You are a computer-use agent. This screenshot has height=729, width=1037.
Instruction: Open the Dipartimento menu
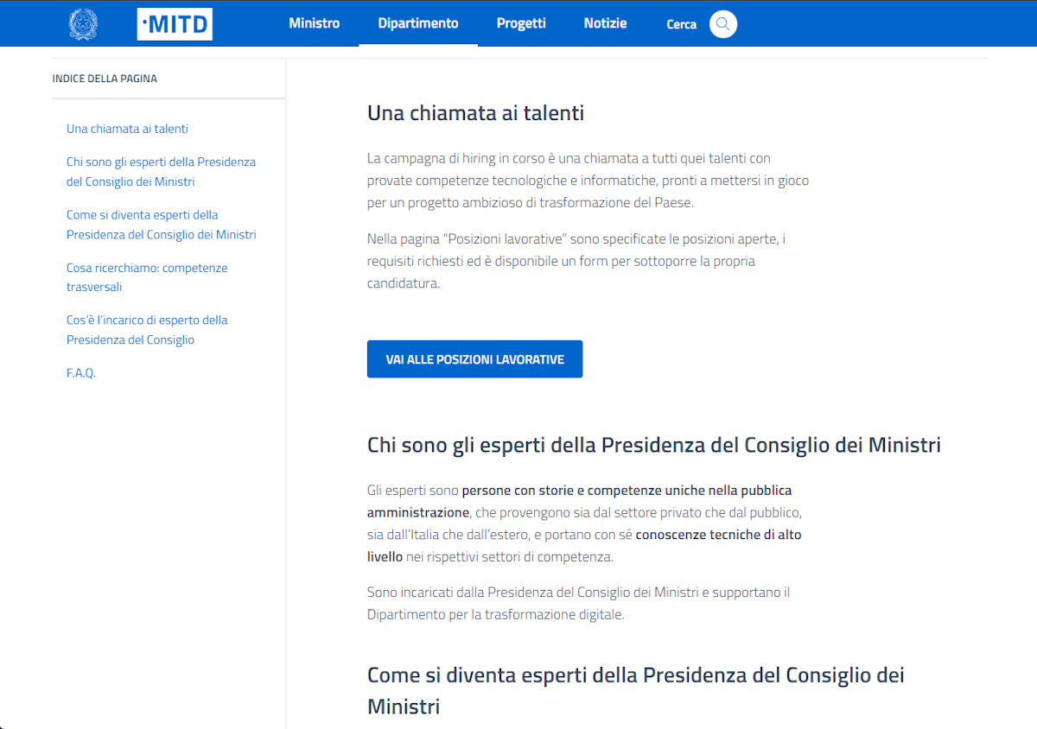[418, 23]
